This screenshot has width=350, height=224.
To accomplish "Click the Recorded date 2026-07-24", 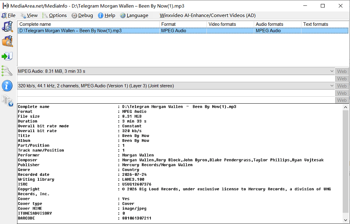I will [x=134, y=175].
